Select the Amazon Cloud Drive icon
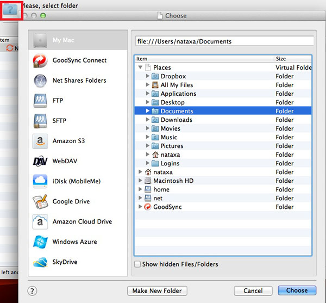Screen dimensions: 326x303 40,221
